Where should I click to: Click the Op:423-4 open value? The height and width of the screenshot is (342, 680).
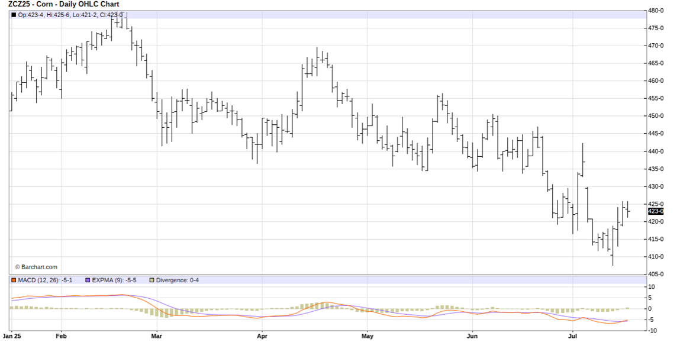pyautogui.click(x=30, y=15)
